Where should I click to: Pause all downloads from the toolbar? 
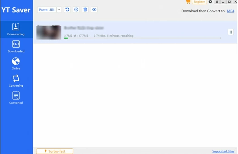coord(76,10)
